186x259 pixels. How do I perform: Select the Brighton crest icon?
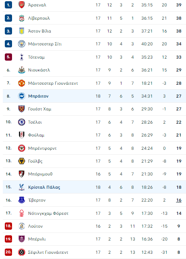pos(22,96)
